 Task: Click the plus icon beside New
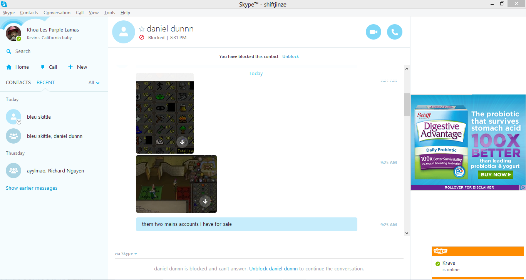coord(70,67)
